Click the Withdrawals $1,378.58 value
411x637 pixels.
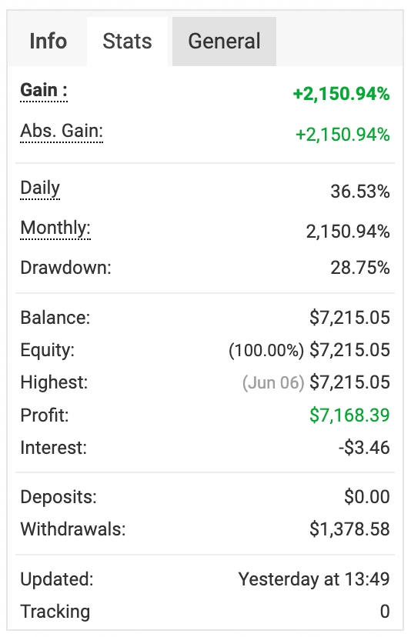[x=349, y=529]
